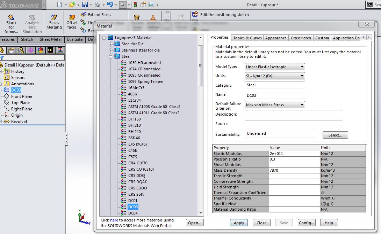Click the Extend Faces command
This screenshot has height=234, width=381.
(x=96, y=15)
